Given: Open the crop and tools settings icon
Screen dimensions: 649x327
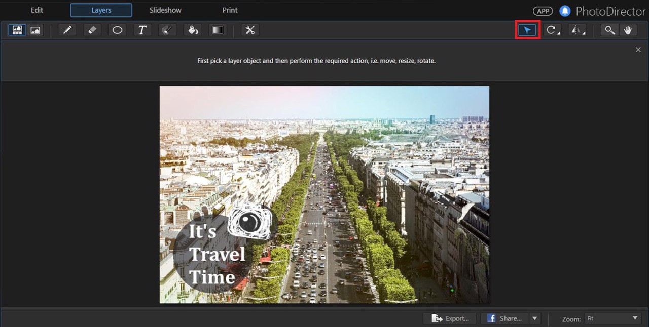Looking at the screenshot, I should click(x=249, y=30).
